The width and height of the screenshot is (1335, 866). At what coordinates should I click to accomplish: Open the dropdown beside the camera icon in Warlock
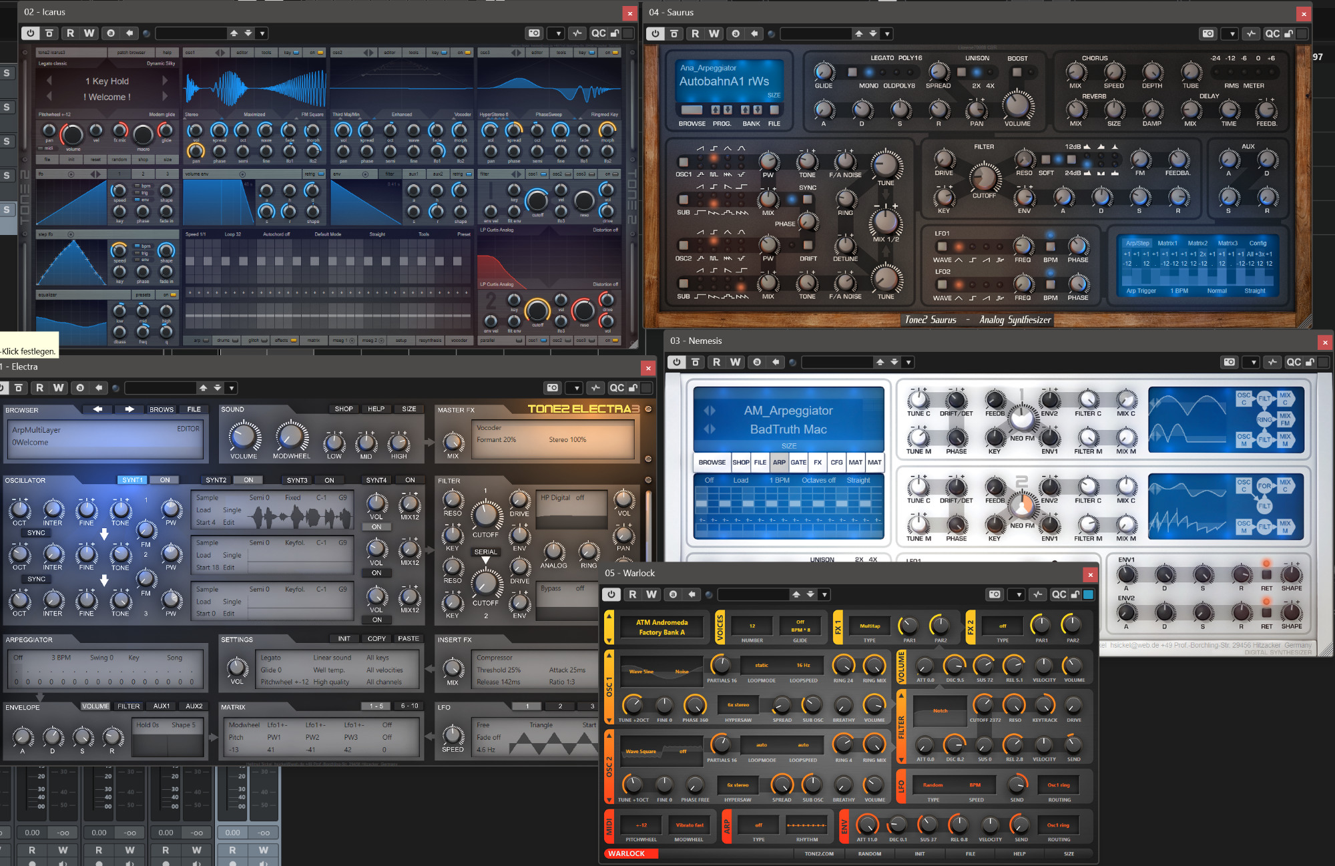click(x=1016, y=594)
